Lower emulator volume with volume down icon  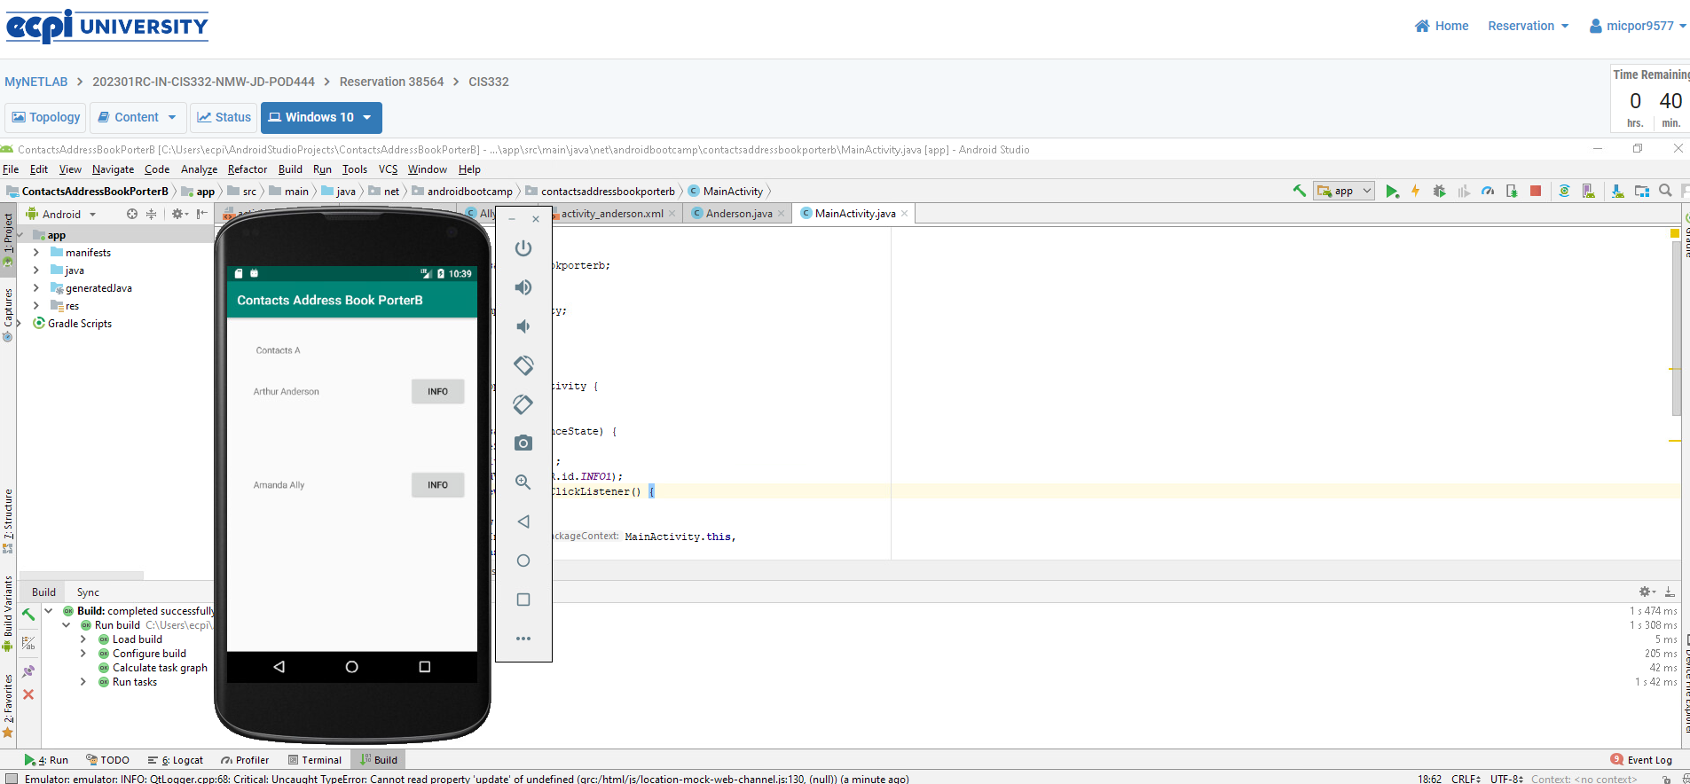(x=523, y=326)
